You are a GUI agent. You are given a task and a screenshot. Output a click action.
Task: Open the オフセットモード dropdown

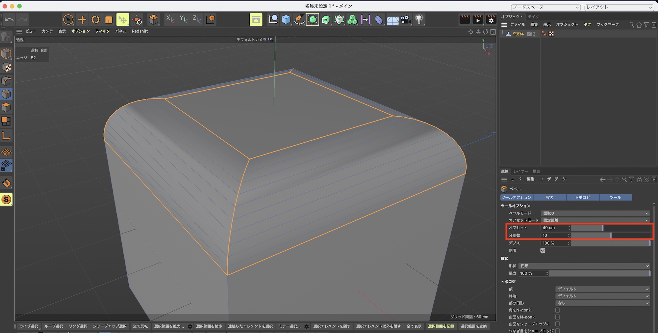pyautogui.click(x=595, y=220)
